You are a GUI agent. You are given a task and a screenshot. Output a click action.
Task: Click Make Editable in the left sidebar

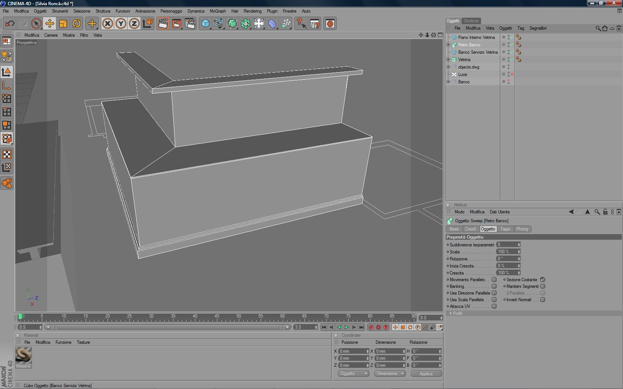pyautogui.click(x=7, y=56)
